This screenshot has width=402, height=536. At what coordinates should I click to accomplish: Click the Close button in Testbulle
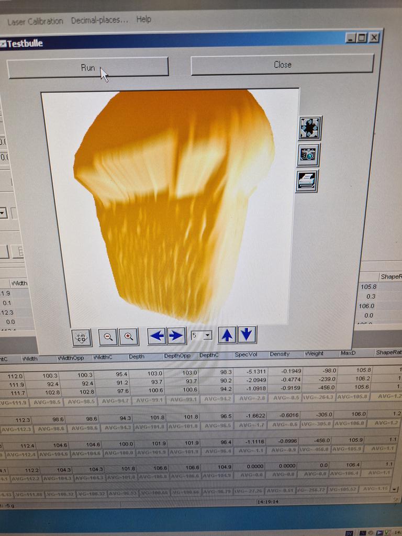coord(282,64)
